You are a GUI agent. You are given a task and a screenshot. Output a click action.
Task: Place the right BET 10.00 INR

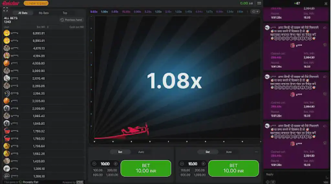coord(233,169)
